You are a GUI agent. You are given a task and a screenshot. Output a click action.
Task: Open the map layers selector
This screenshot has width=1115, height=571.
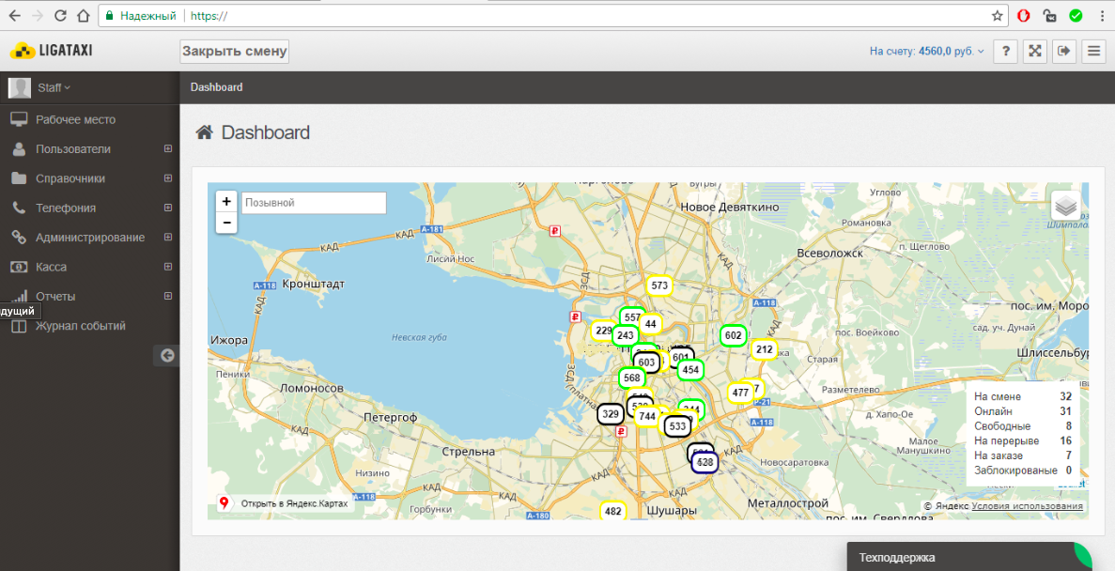point(1065,206)
